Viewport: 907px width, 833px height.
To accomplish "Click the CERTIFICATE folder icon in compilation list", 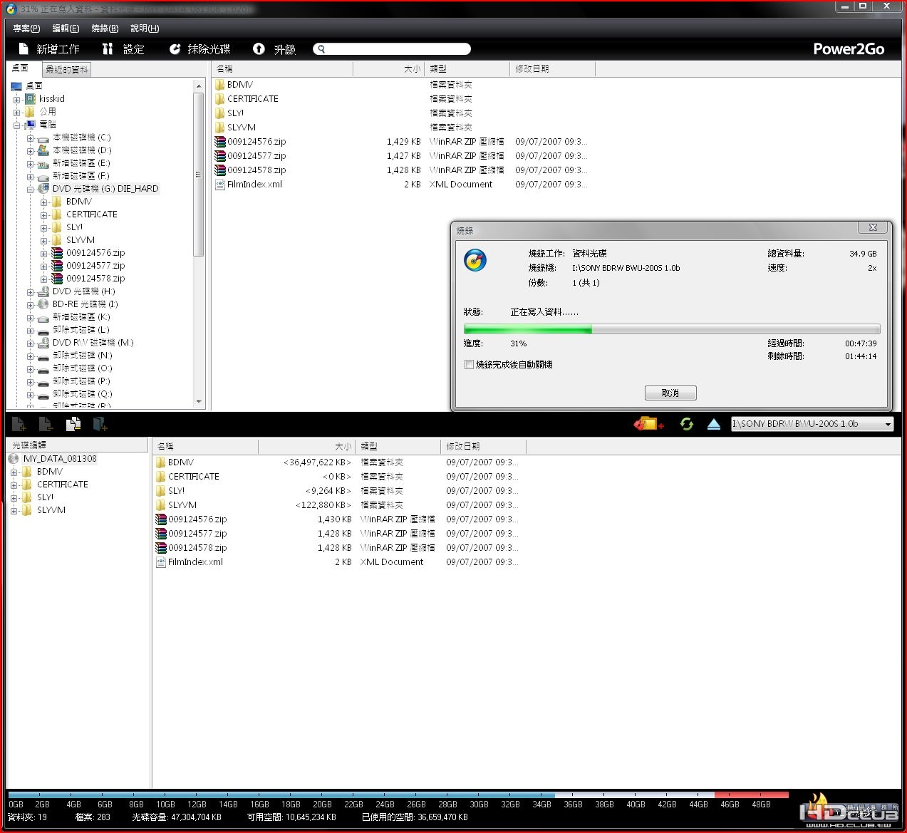I will (x=161, y=476).
